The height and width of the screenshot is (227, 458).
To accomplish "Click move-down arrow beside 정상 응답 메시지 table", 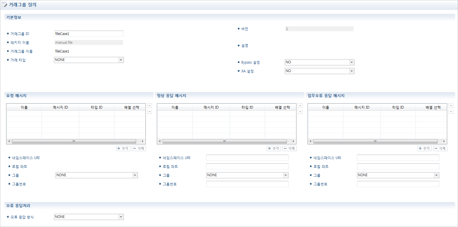I will (300, 111).
